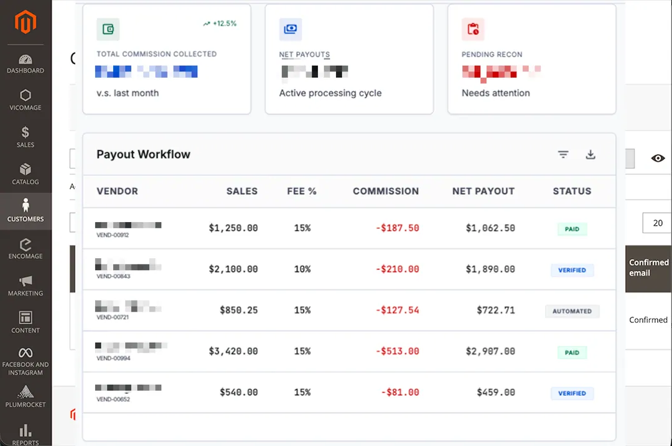The height and width of the screenshot is (446, 672).
Task: Click VERIFIED badge for VEND-00843
Action: pyautogui.click(x=572, y=270)
